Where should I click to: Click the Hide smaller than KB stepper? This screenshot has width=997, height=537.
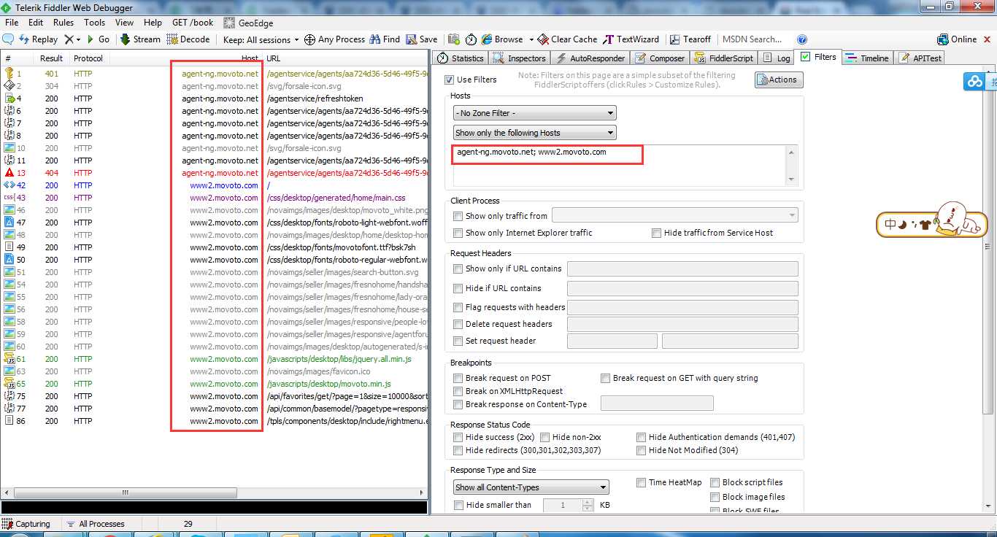pyautogui.click(x=588, y=505)
